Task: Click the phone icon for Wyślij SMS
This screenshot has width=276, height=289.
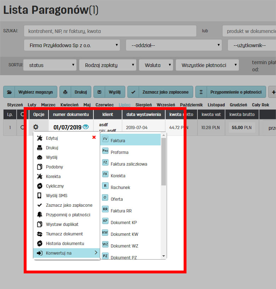Action: pyautogui.click(x=40, y=195)
